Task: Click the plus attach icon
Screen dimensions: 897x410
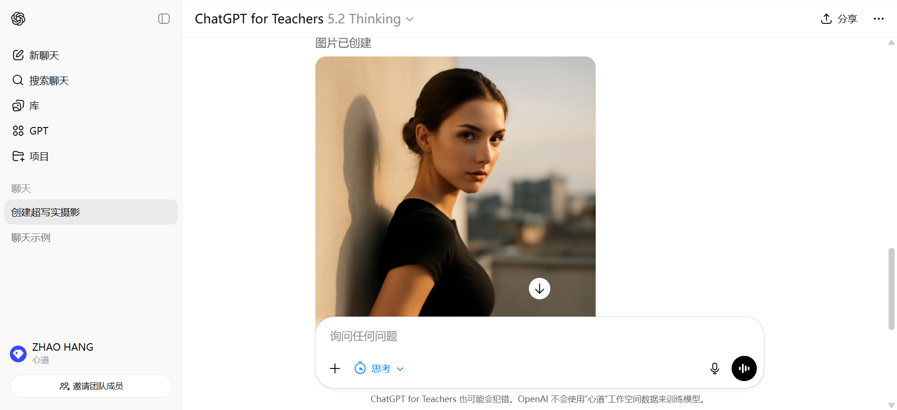Action: (335, 368)
